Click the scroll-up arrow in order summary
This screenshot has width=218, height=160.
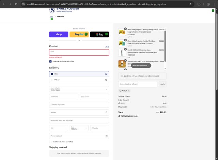(165, 29)
